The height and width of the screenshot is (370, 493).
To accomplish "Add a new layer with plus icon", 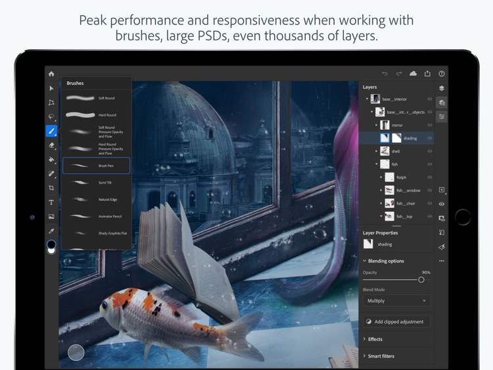I will coord(442,190).
